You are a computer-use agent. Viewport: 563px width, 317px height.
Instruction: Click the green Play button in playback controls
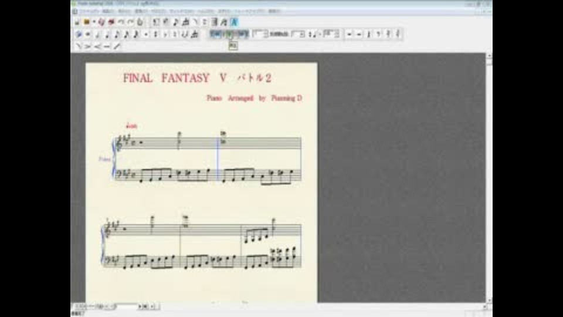(x=228, y=34)
